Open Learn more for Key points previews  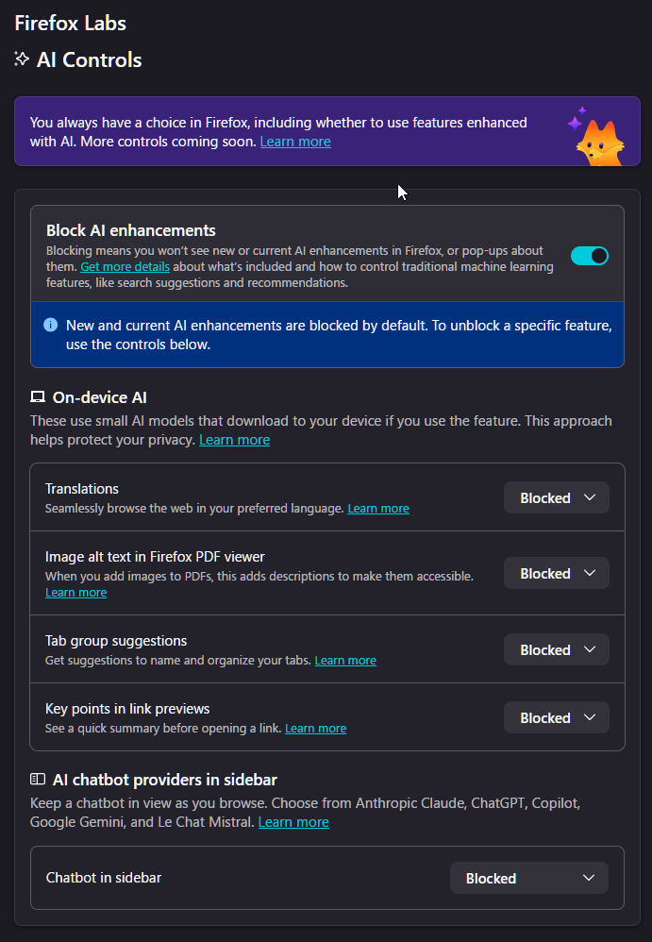pyautogui.click(x=315, y=728)
